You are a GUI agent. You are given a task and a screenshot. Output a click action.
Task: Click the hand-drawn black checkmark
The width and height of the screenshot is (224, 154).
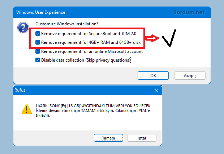(169, 39)
